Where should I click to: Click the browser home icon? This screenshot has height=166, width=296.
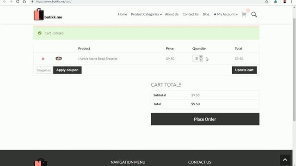24,1
